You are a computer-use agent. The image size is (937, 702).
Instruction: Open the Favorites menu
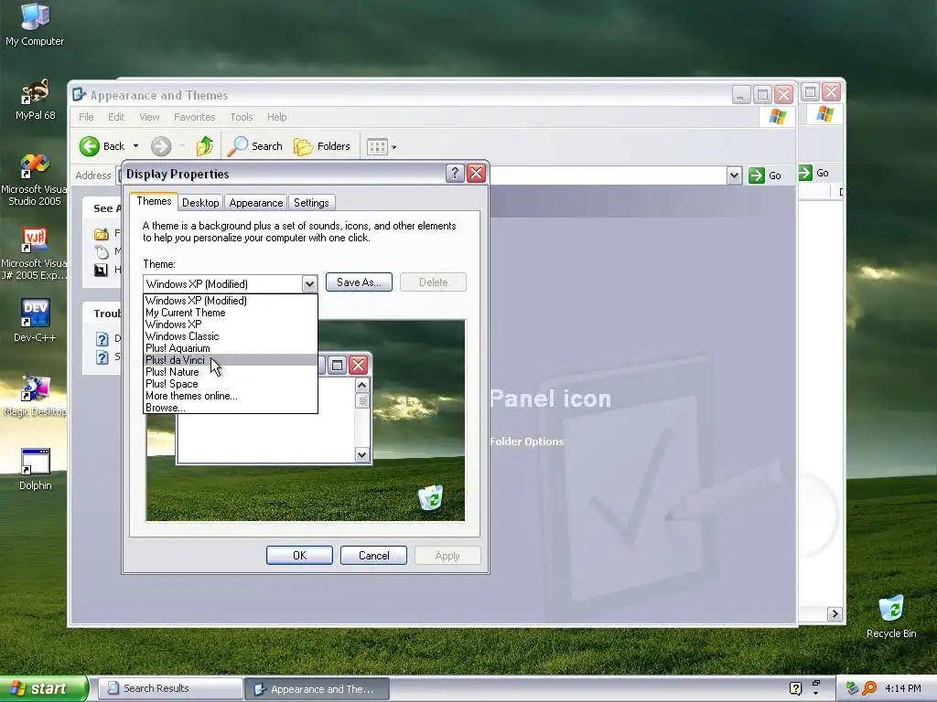pos(194,117)
